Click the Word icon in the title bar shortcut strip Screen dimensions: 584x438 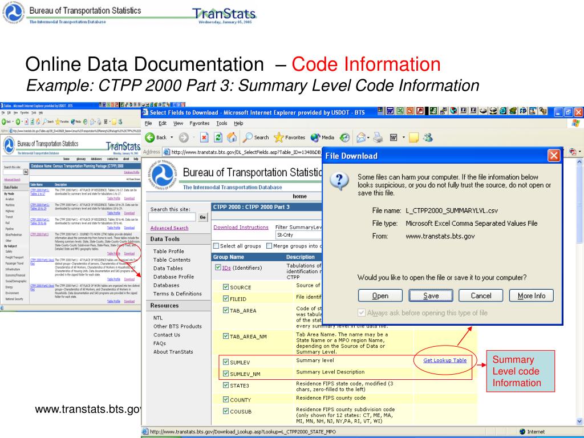(x=390, y=111)
